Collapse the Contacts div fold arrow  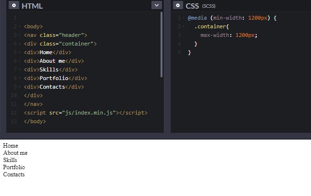click(x=20, y=87)
